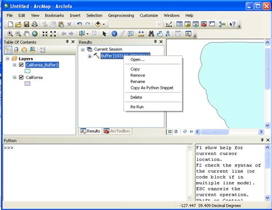Open the Bookmarks menu

[x=55, y=15]
